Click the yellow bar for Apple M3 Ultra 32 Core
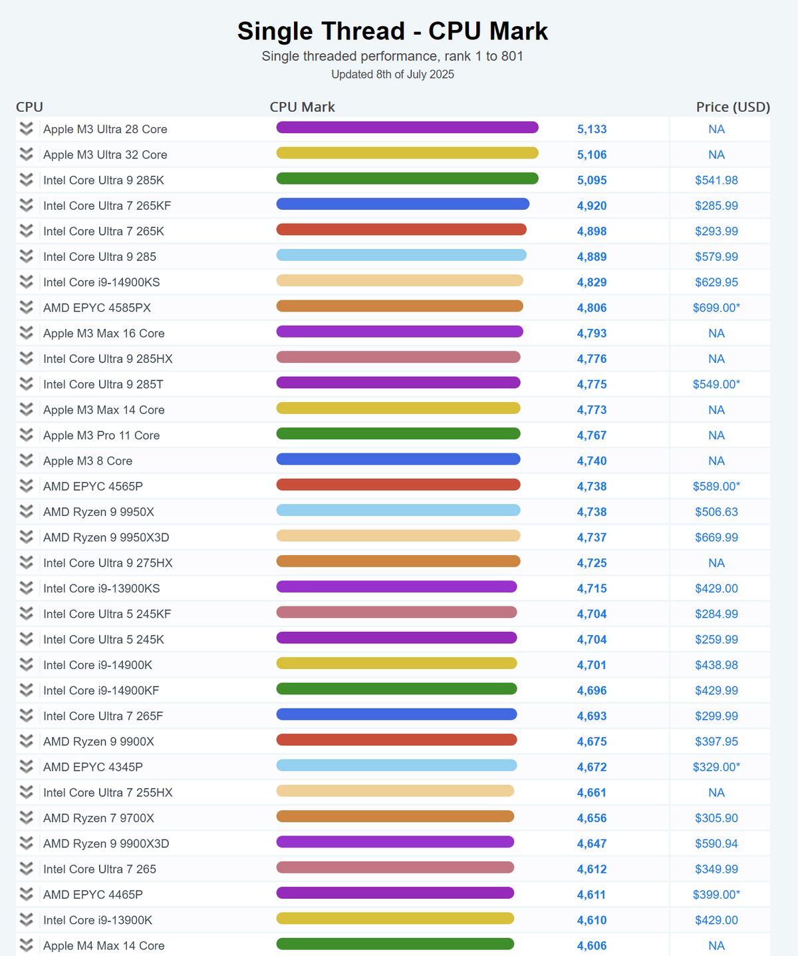The height and width of the screenshot is (956, 798). [x=407, y=153]
